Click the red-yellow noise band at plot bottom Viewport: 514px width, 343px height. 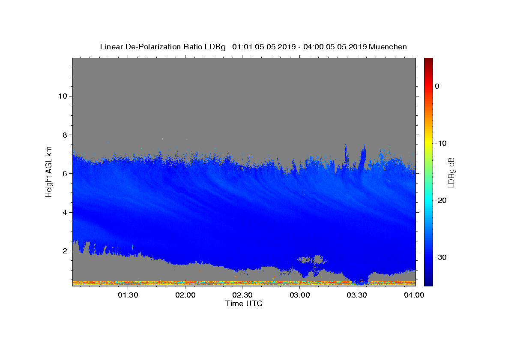(x=244, y=283)
